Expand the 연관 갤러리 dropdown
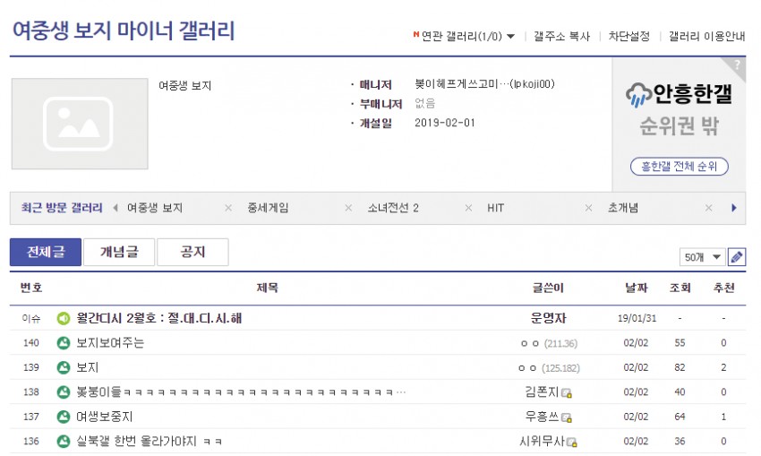This screenshot has height=456, width=761. pos(510,37)
